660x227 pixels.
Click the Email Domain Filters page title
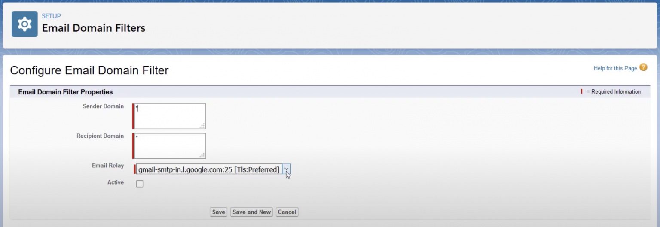coord(94,28)
